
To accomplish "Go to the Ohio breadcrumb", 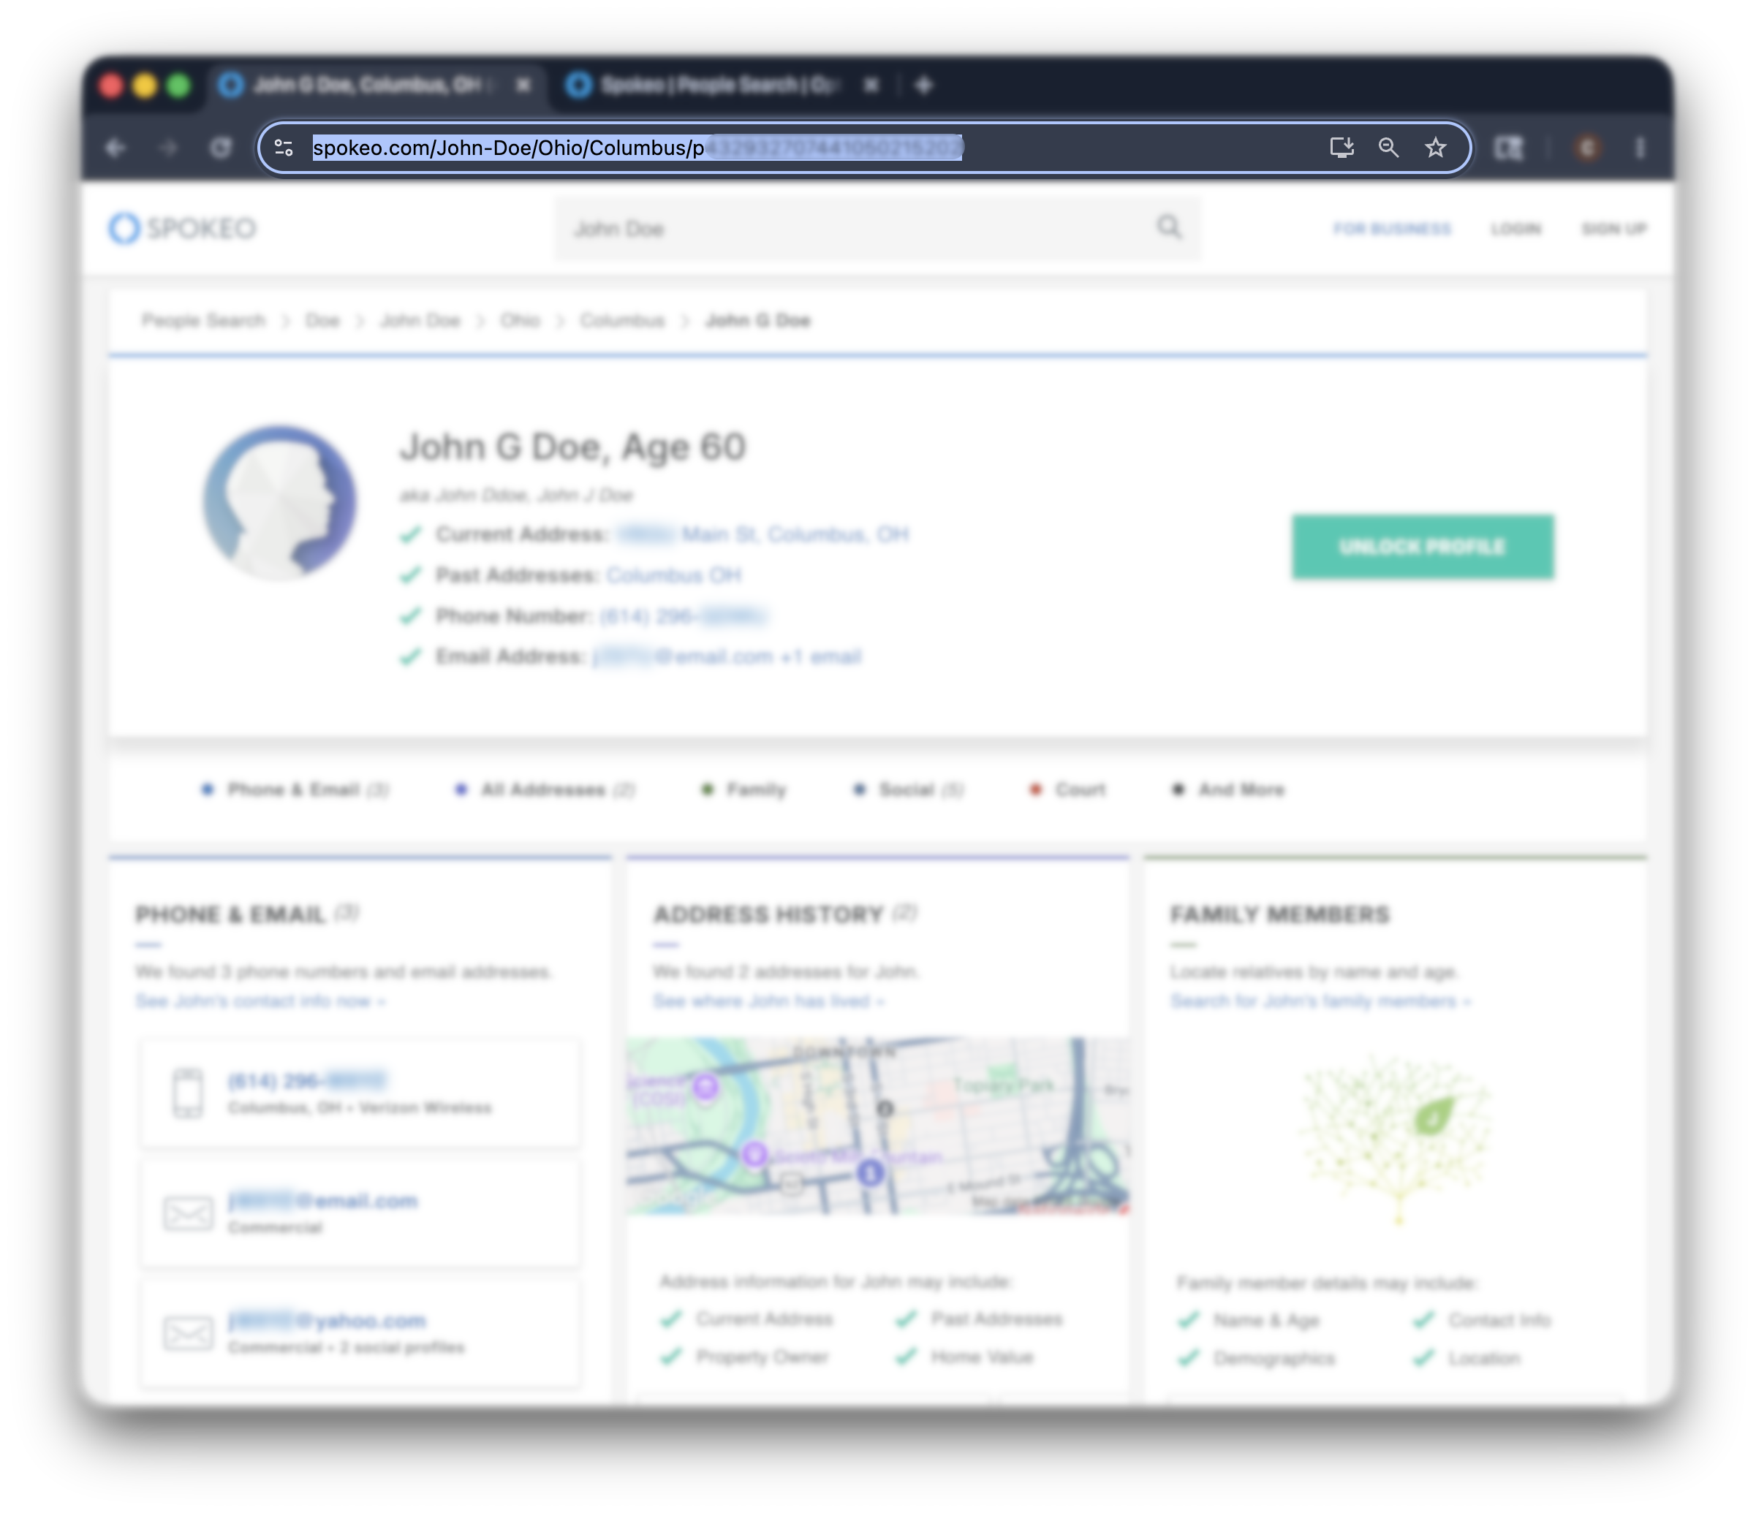I will [x=520, y=320].
